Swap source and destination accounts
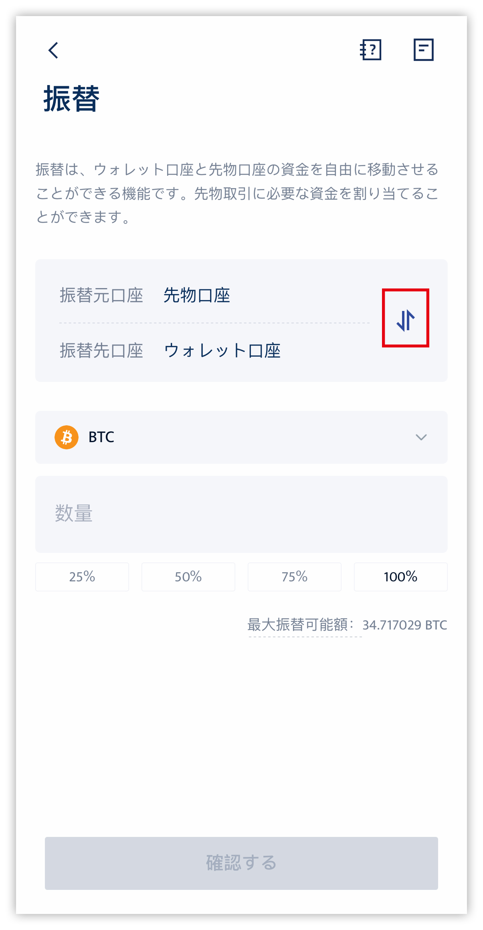The image size is (483, 930). click(405, 320)
